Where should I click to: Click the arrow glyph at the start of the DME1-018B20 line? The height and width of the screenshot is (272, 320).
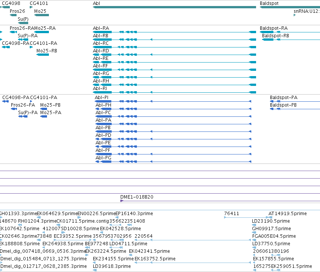click(121, 201)
